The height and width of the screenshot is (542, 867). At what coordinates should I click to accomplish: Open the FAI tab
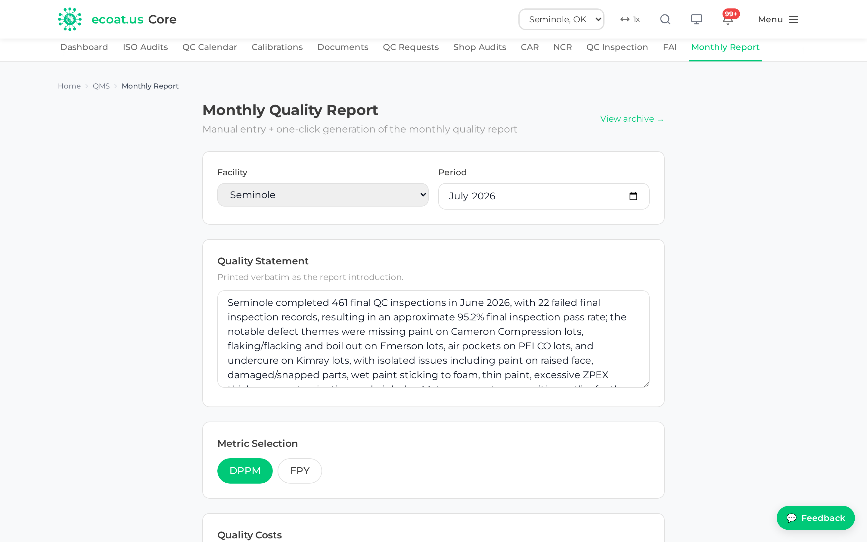click(670, 47)
